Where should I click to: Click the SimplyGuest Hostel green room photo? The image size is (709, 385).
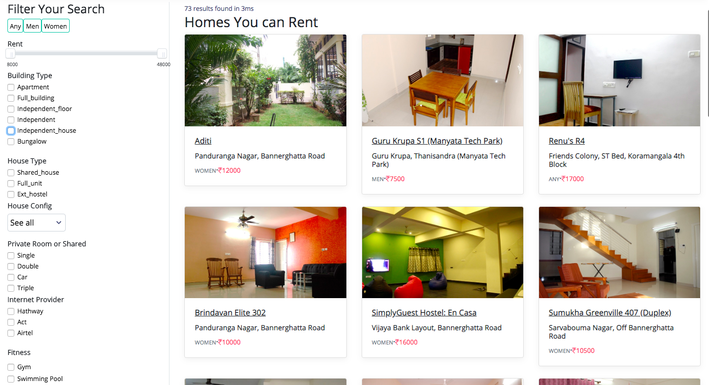coord(443,252)
